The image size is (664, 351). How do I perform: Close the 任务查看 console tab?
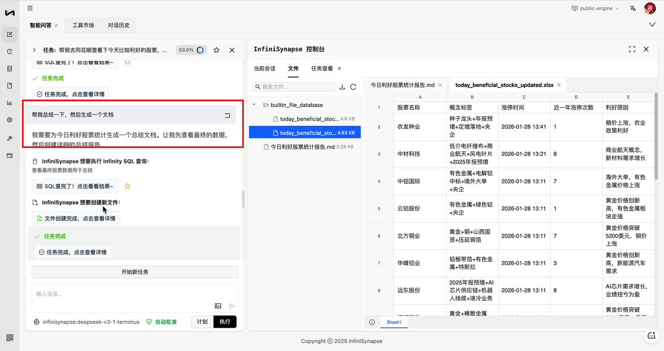tap(340, 68)
